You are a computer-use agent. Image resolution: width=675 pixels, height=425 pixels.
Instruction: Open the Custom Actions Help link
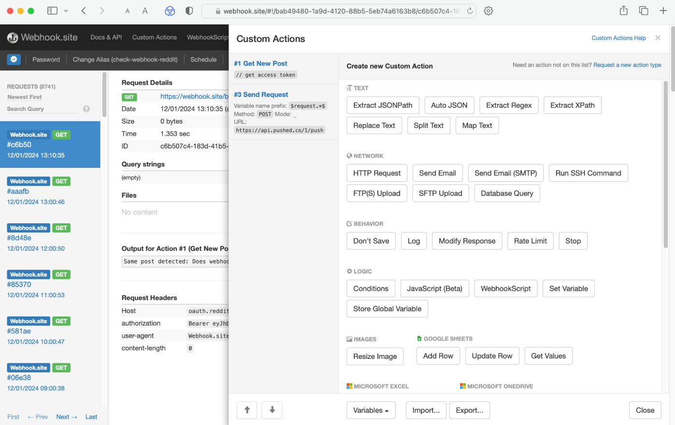[x=618, y=38]
